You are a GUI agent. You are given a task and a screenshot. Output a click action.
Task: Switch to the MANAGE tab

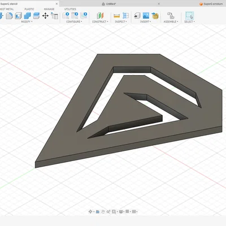point(49,9)
